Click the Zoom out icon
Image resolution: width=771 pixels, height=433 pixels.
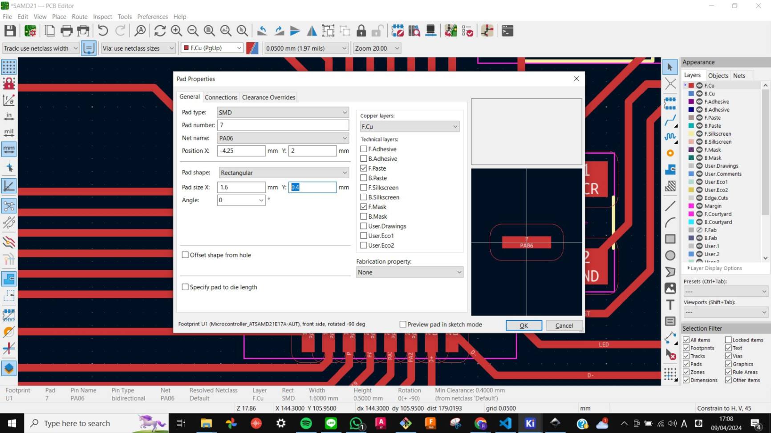point(193,31)
